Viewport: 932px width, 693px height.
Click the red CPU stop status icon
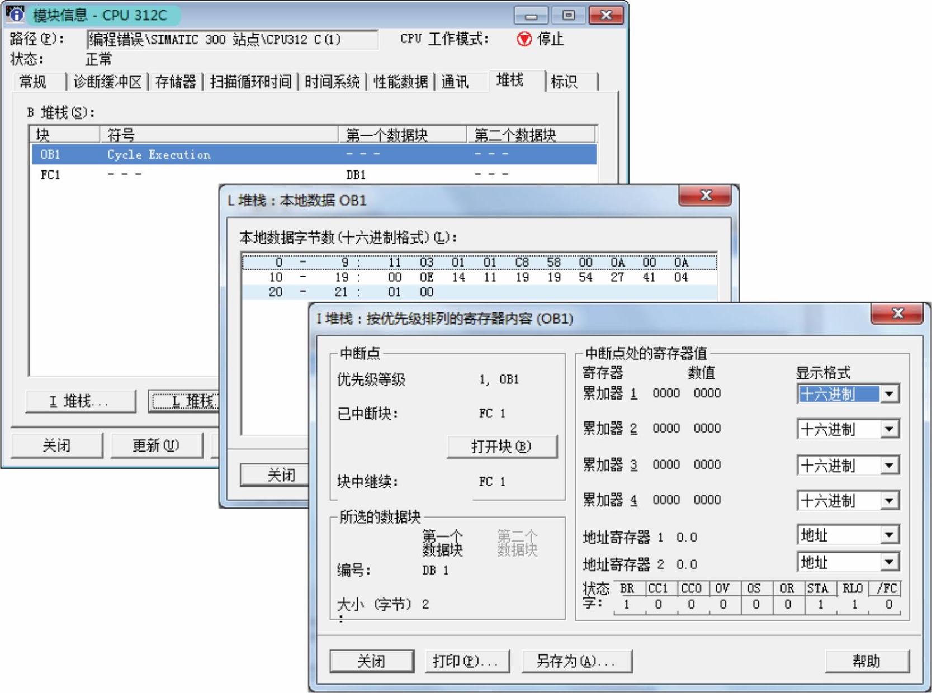coord(524,39)
